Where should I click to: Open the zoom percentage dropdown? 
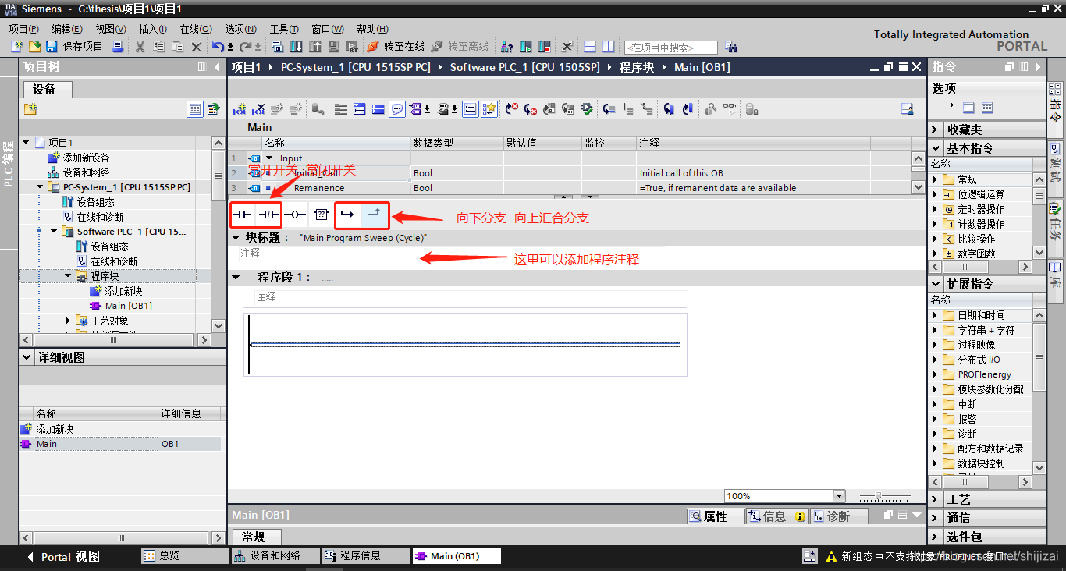tap(839, 496)
